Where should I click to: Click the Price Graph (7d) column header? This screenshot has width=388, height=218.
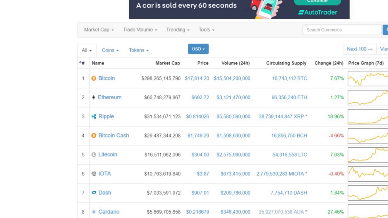(366, 63)
